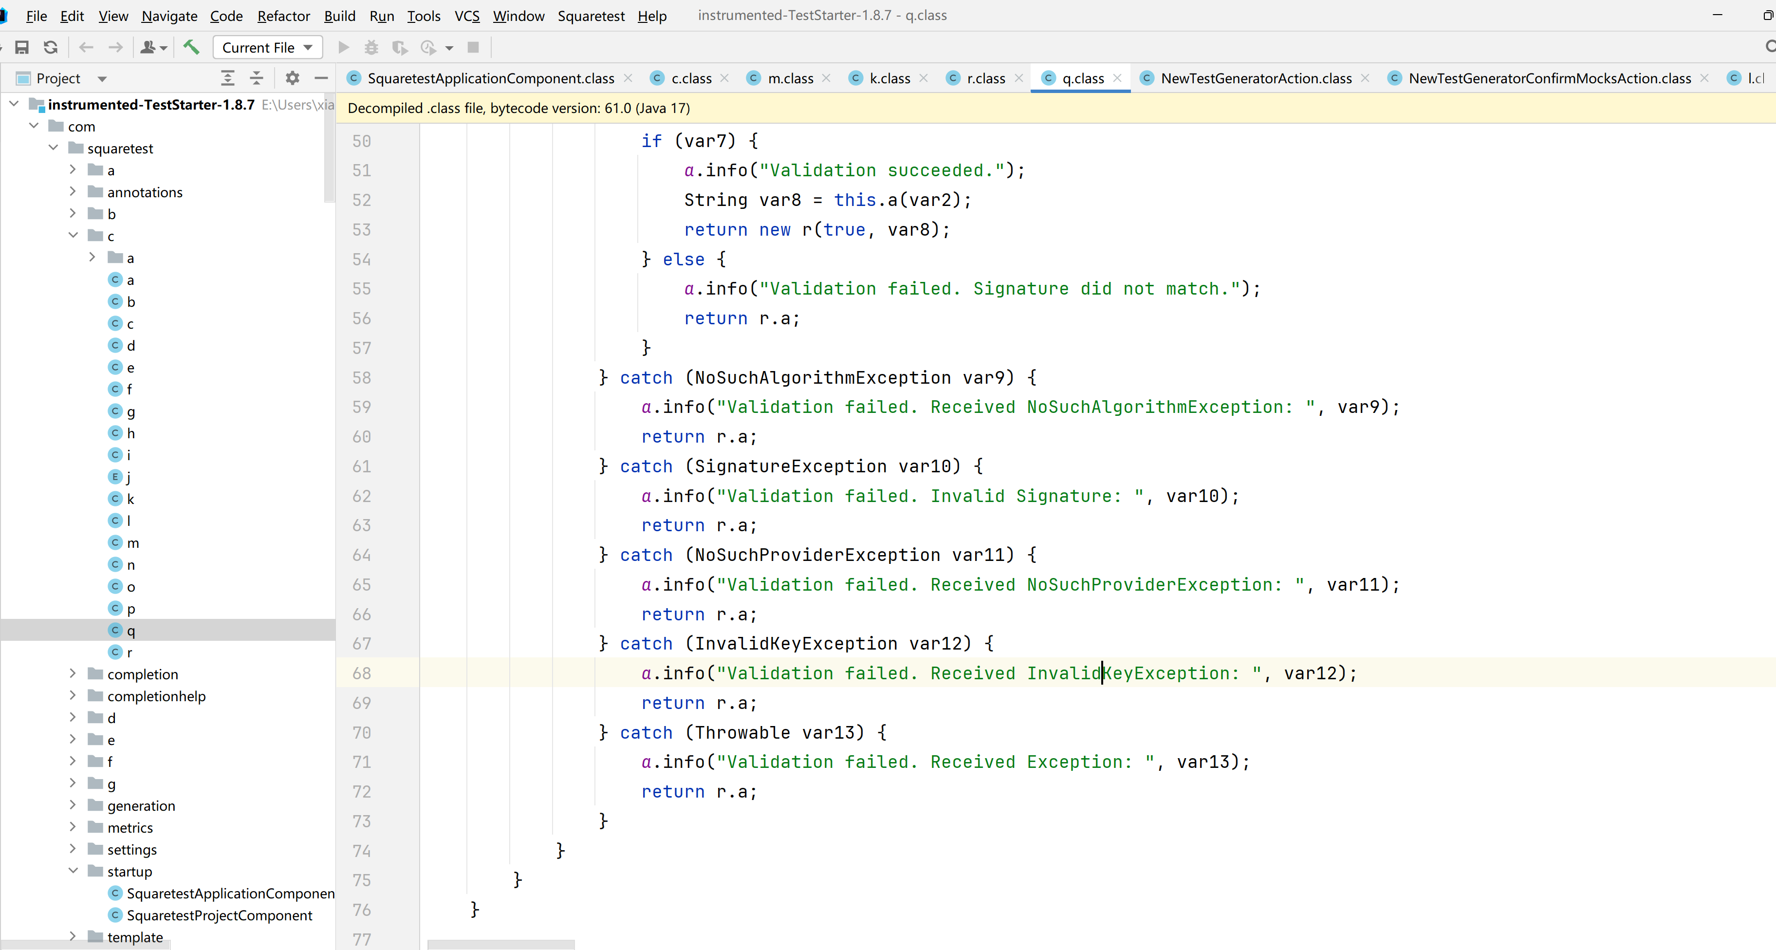Expand the generation folder
This screenshot has height=950, width=1776.
[73, 805]
